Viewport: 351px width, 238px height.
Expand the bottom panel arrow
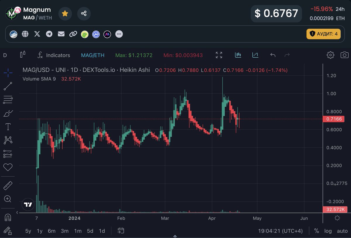click(x=175, y=236)
